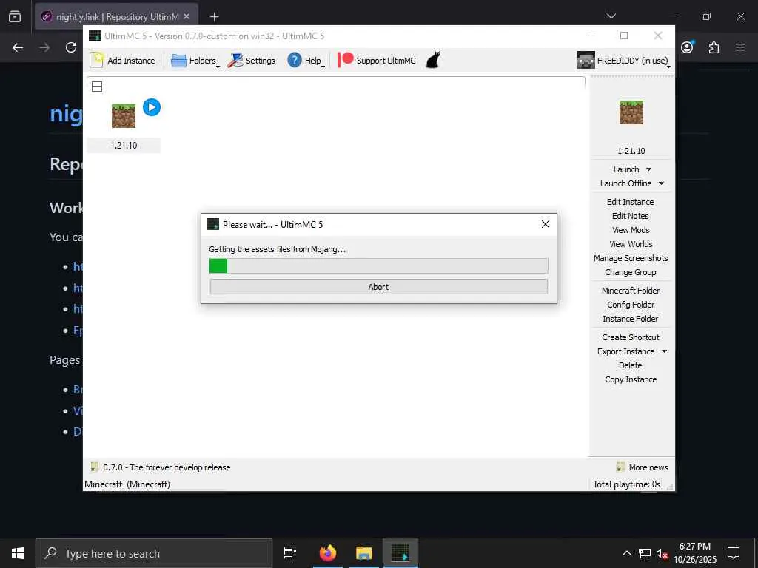Select the nightly.link browser tab
758x568 pixels.
[x=116, y=16]
